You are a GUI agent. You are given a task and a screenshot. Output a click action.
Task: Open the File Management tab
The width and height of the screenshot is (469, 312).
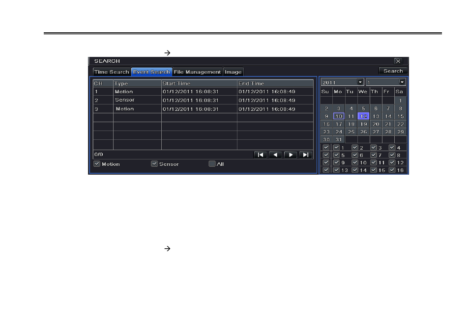tap(197, 72)
